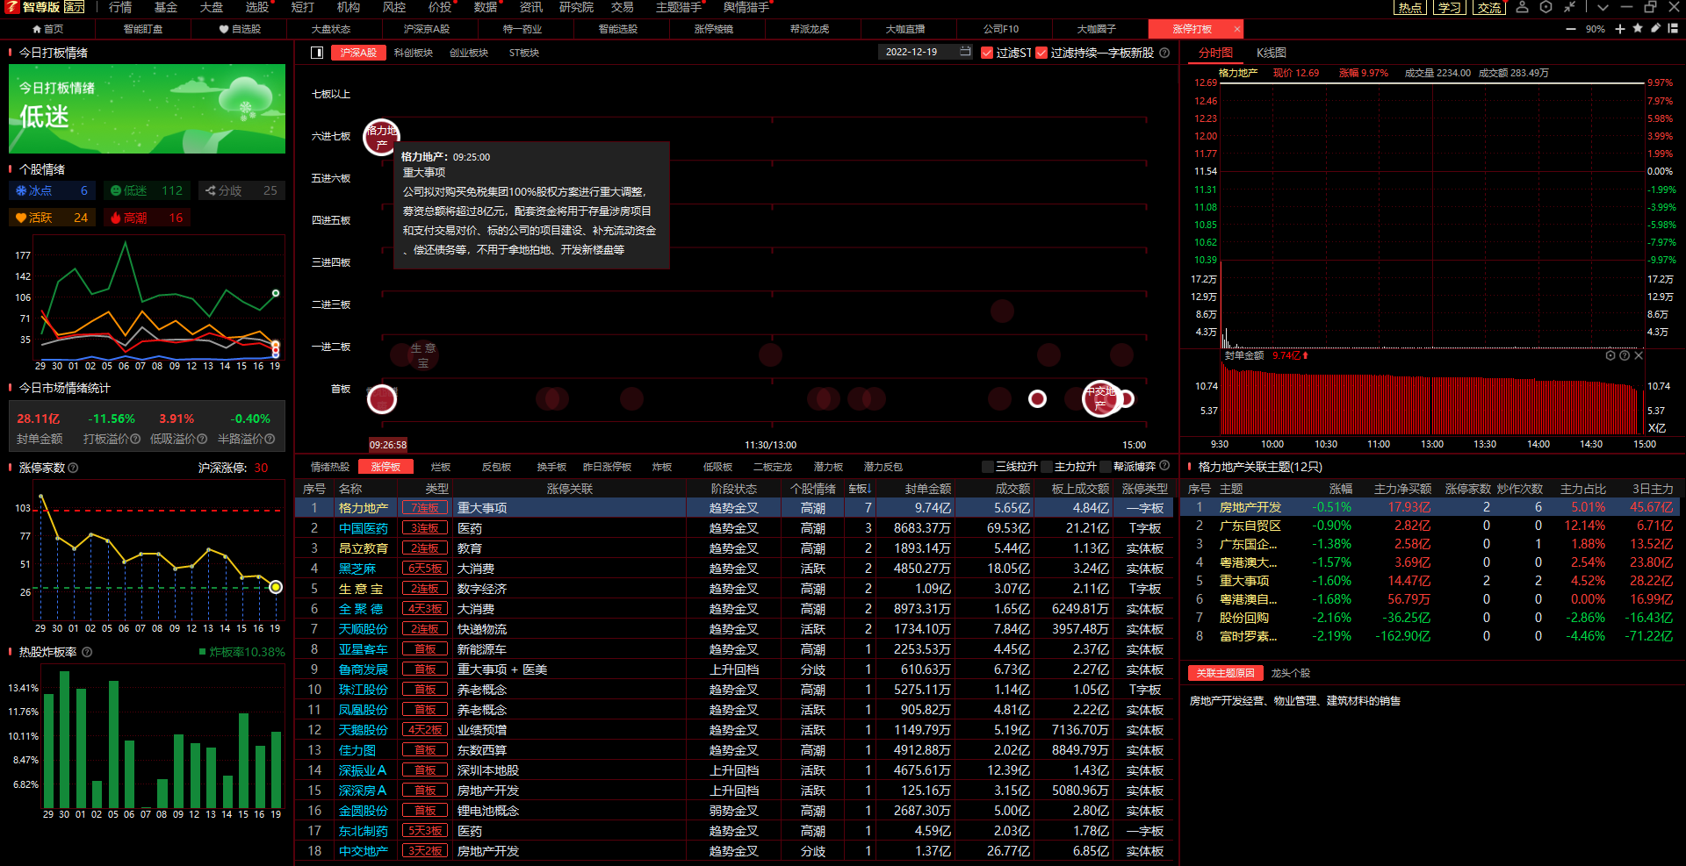The width and height of the screenshot is (1686, 866).
Task: Open the 情绪热股 list tab
Action: click(x=330, y=467)
